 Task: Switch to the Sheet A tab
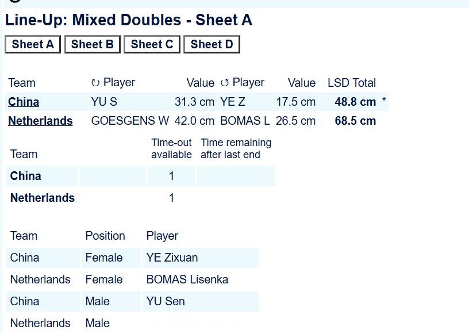(33, 44)
